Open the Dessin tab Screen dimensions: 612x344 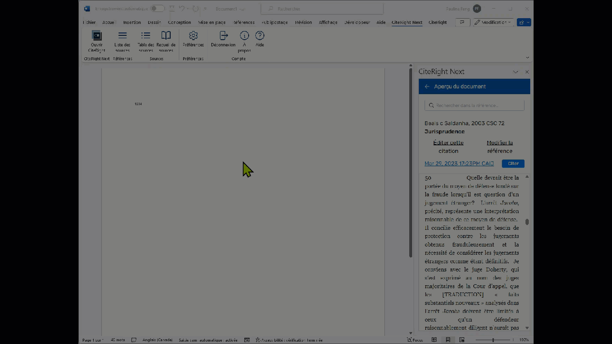[154, 22]
